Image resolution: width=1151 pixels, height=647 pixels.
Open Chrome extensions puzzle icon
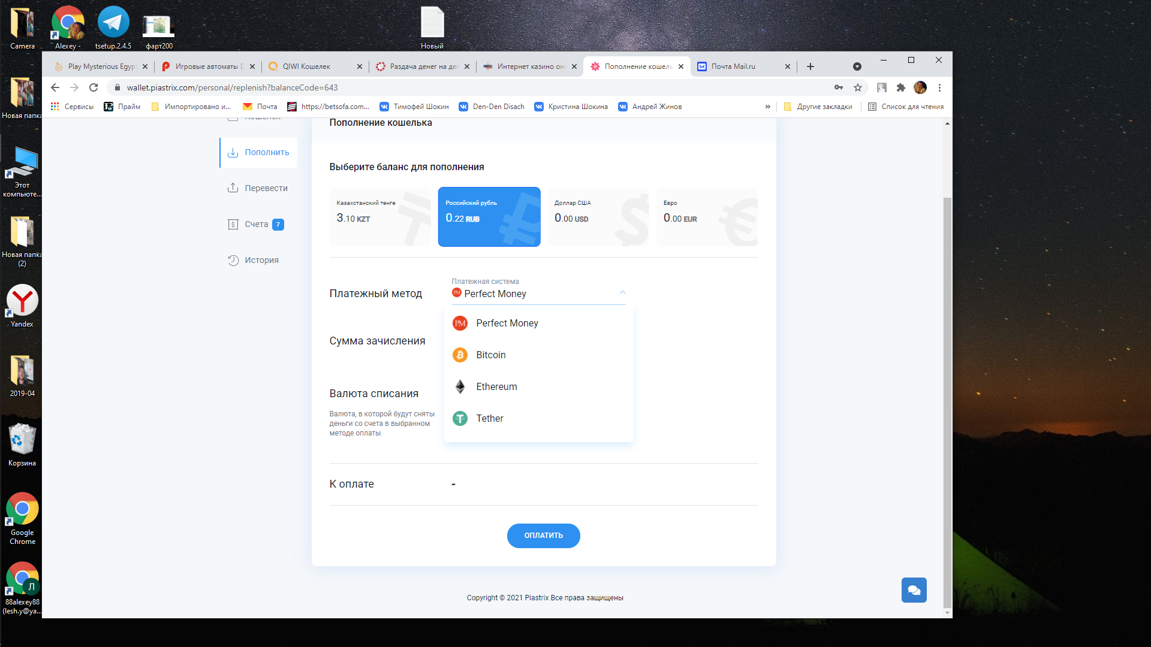click(900, 87)
